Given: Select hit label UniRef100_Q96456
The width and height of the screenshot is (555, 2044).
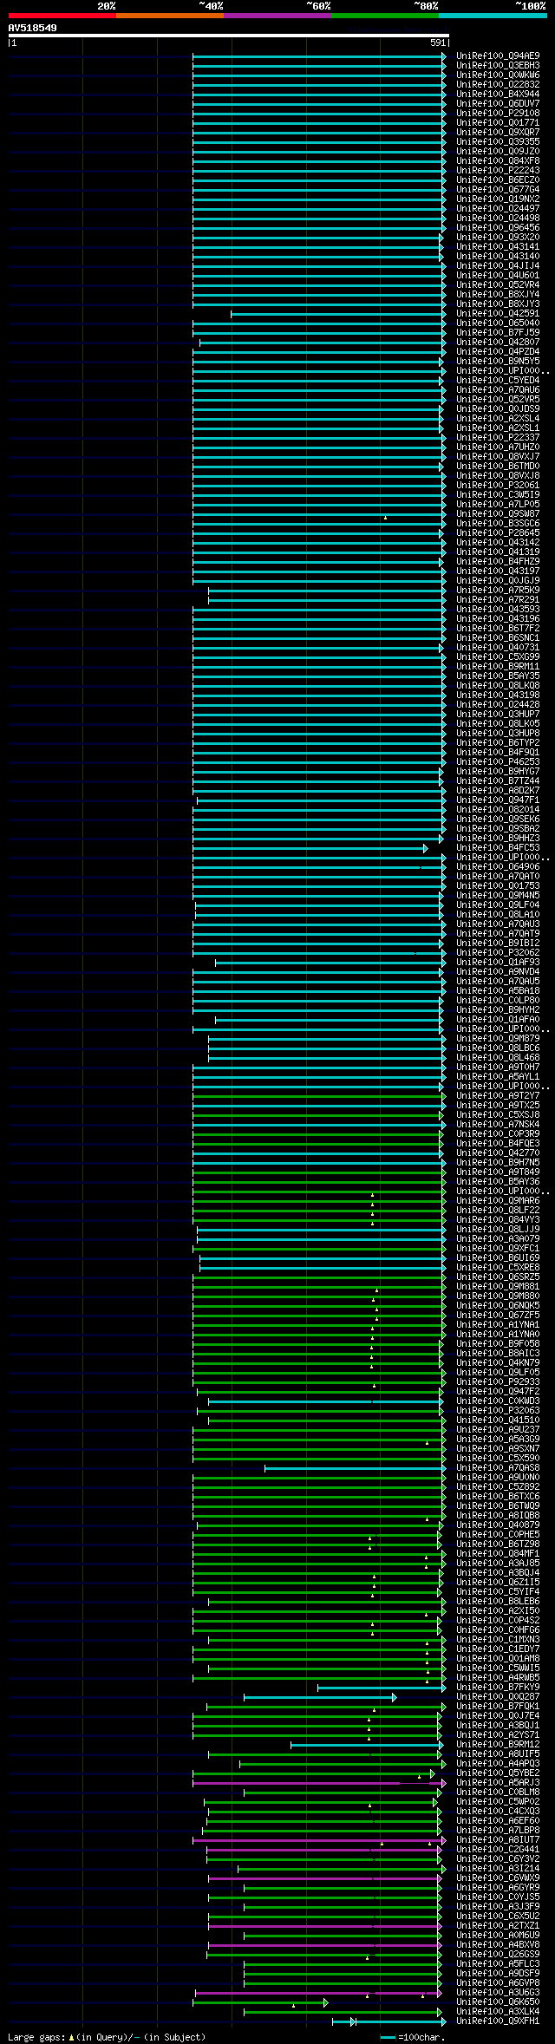Looking at the screenshot, I should coord(498,227).
